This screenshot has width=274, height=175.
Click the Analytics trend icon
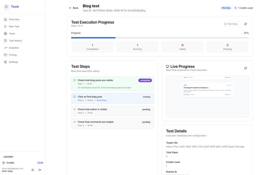pyautogui.click(x=5, y=48)
